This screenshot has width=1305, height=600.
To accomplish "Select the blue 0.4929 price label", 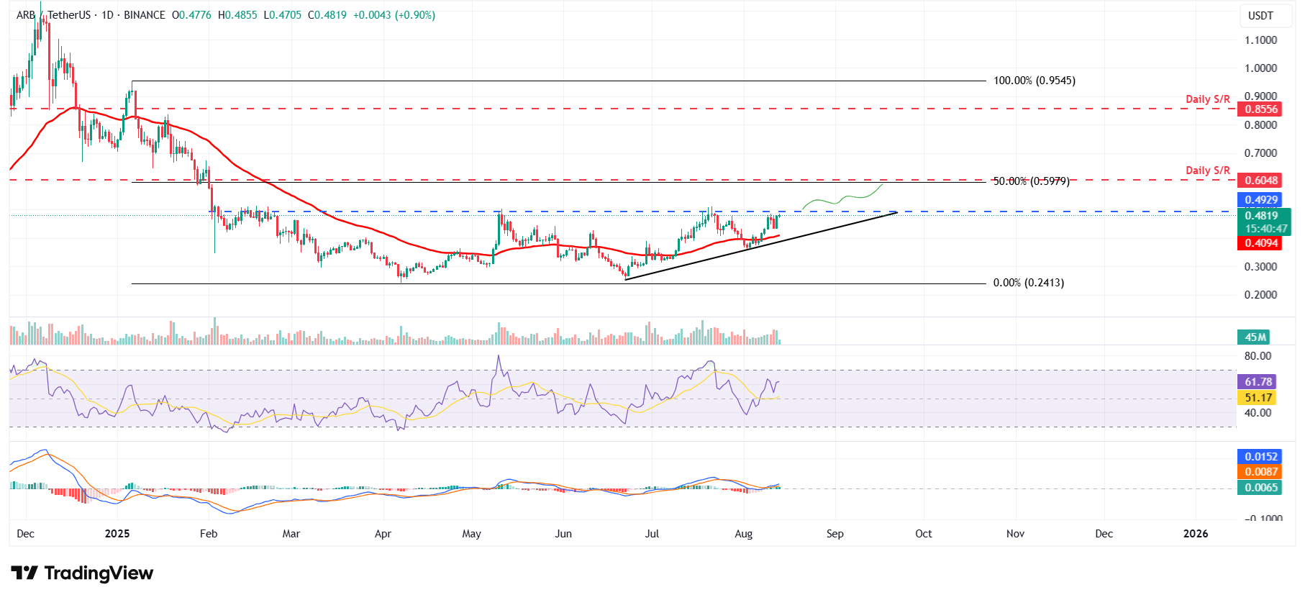I will pos(1261,200).
